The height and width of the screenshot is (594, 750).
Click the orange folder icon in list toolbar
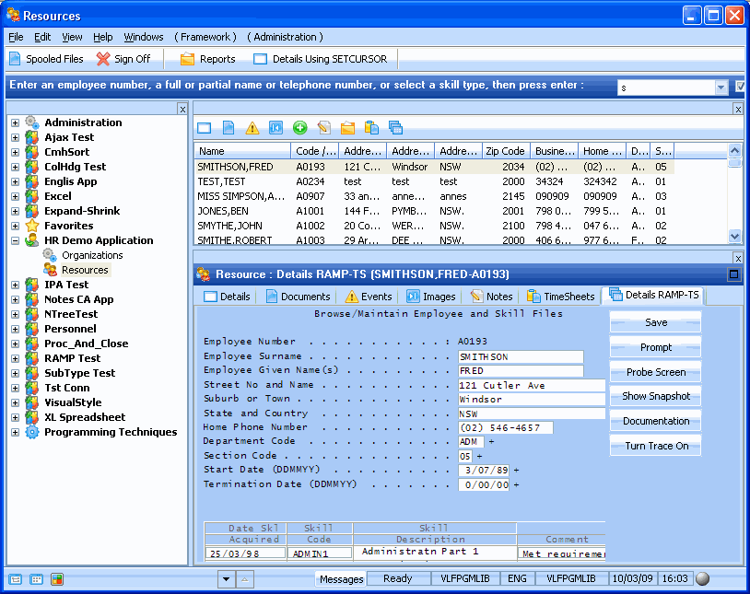click(x=347, y=128)
